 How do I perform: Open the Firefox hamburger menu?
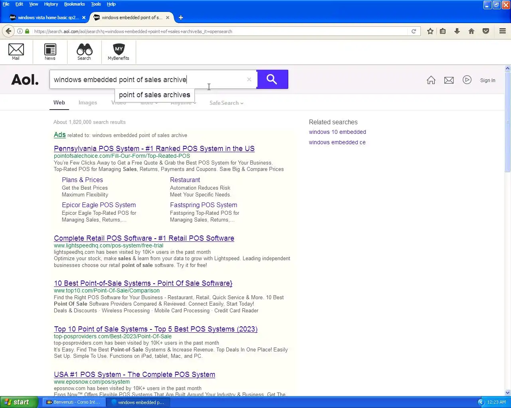[503, 31]
